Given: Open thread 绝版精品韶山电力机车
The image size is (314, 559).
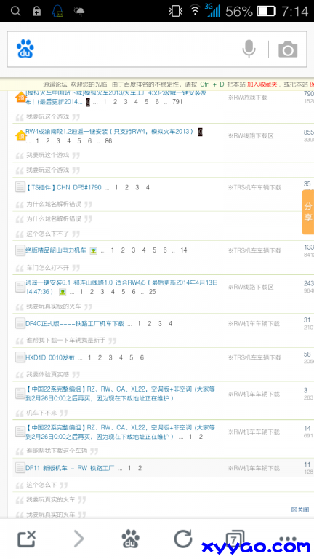Looking at the screenshot, I should [56, 250].
